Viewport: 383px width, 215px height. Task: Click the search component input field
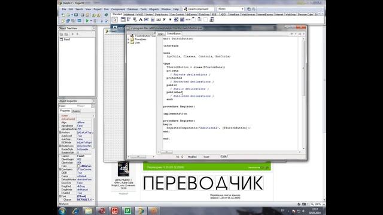tap(199, 9)
